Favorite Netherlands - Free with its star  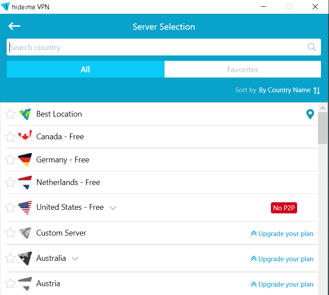tap(10, 182)
